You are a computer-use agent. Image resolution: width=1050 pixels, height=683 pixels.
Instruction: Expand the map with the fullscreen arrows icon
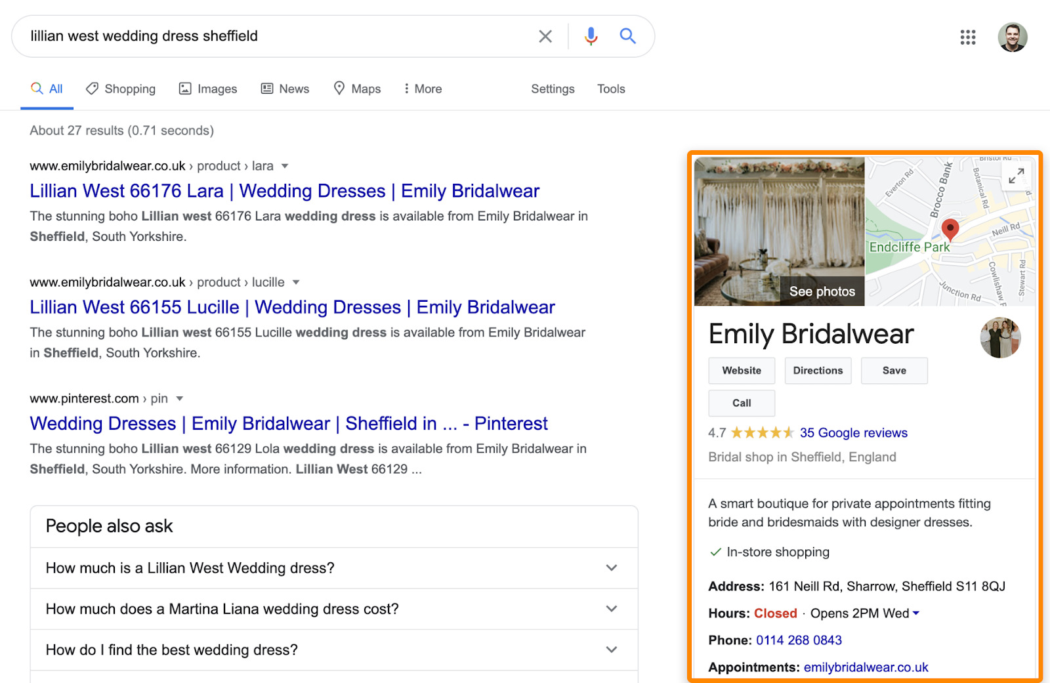pos(1016,175)
